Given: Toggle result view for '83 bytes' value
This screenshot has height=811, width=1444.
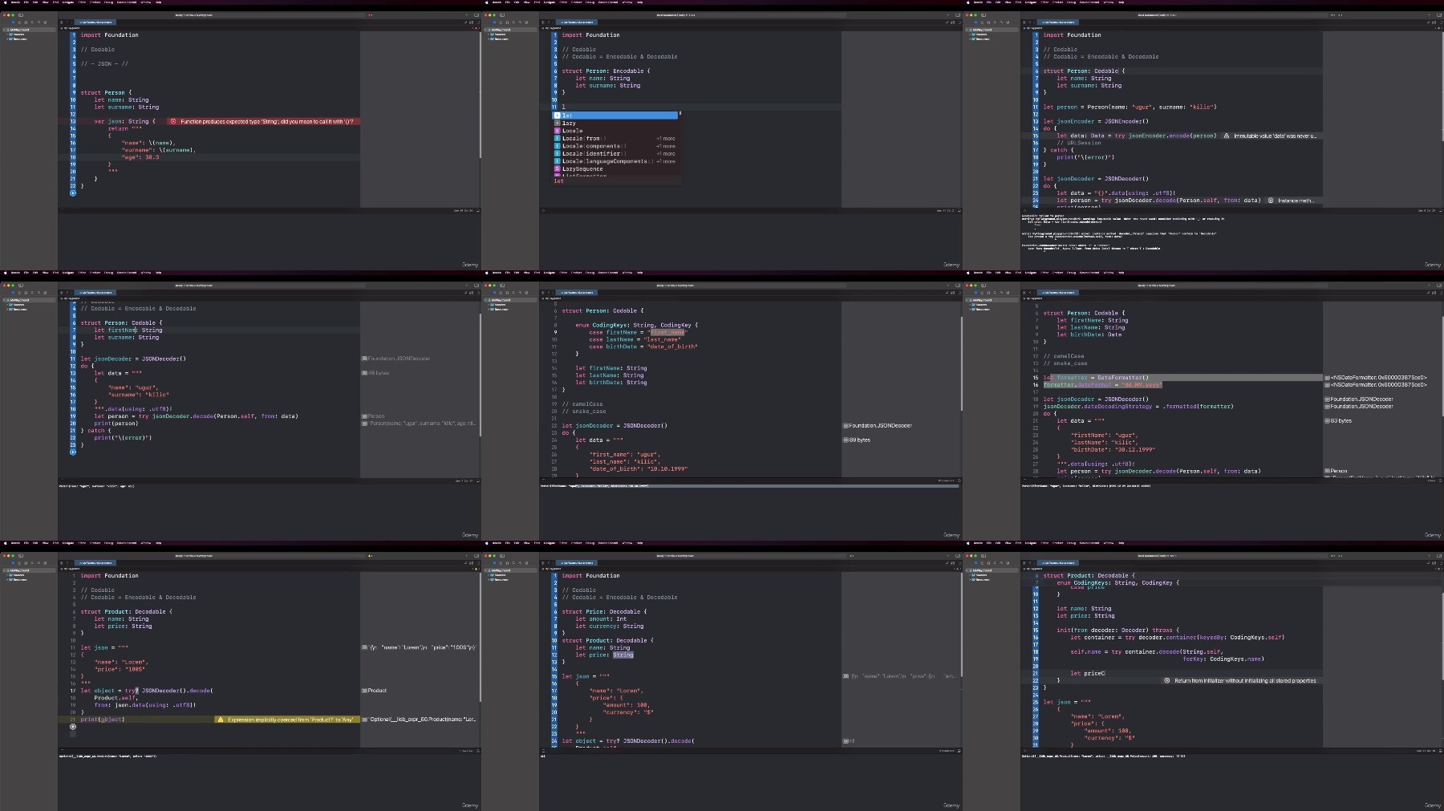Looking at the screenshot, I should coord(1327,420).
